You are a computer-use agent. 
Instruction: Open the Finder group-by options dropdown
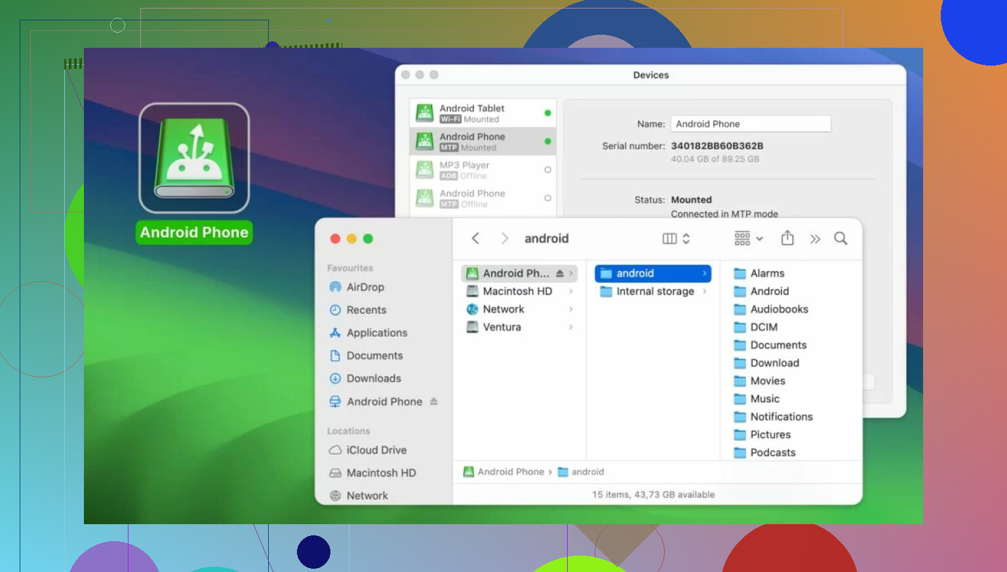[749, 238]
